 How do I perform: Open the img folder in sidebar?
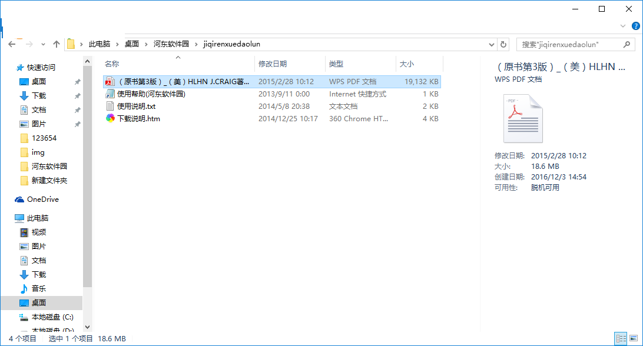[x=38, y=152]
